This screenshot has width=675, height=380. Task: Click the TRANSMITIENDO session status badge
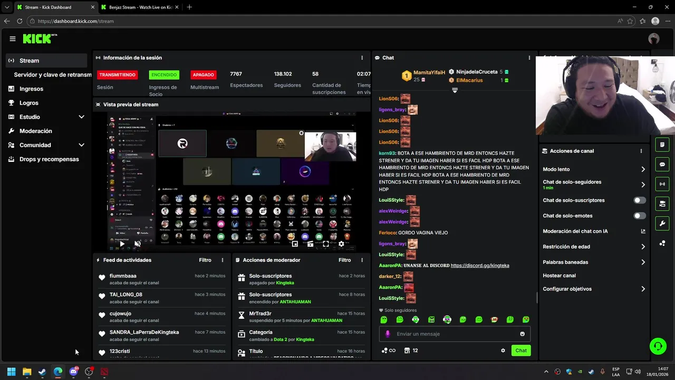(117, 75)
